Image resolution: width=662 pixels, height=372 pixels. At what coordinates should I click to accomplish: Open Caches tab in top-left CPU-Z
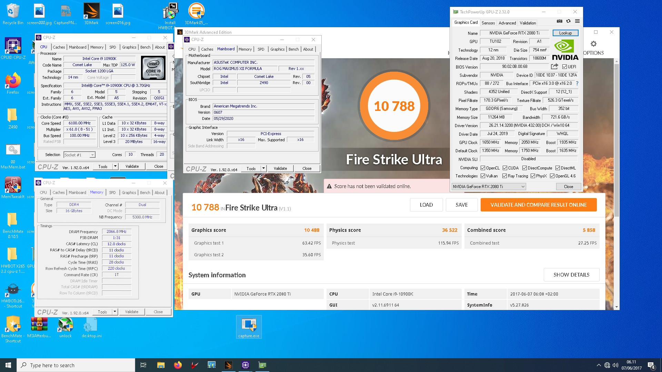(59, 47)
